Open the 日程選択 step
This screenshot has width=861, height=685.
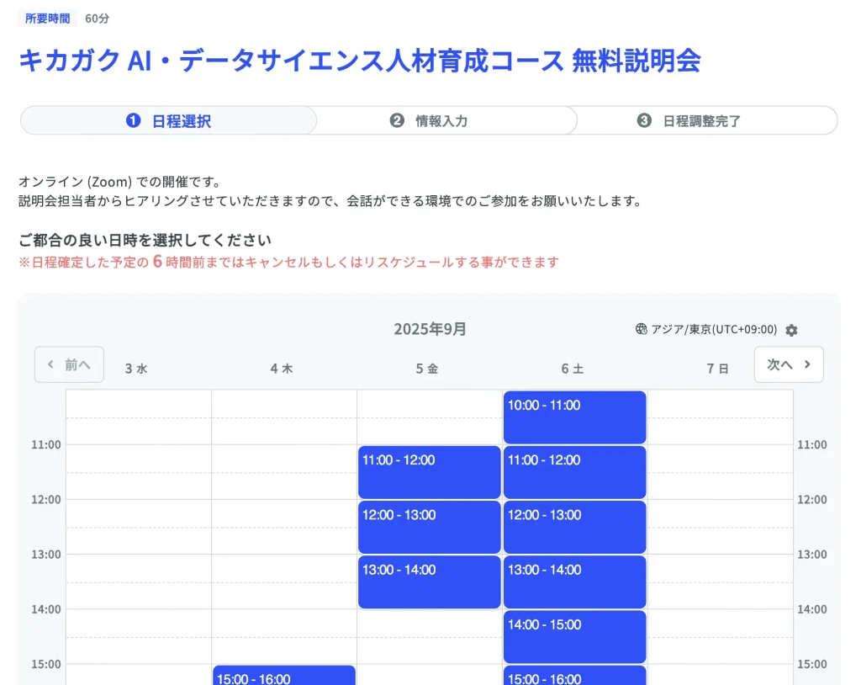(x=166, y=120)
